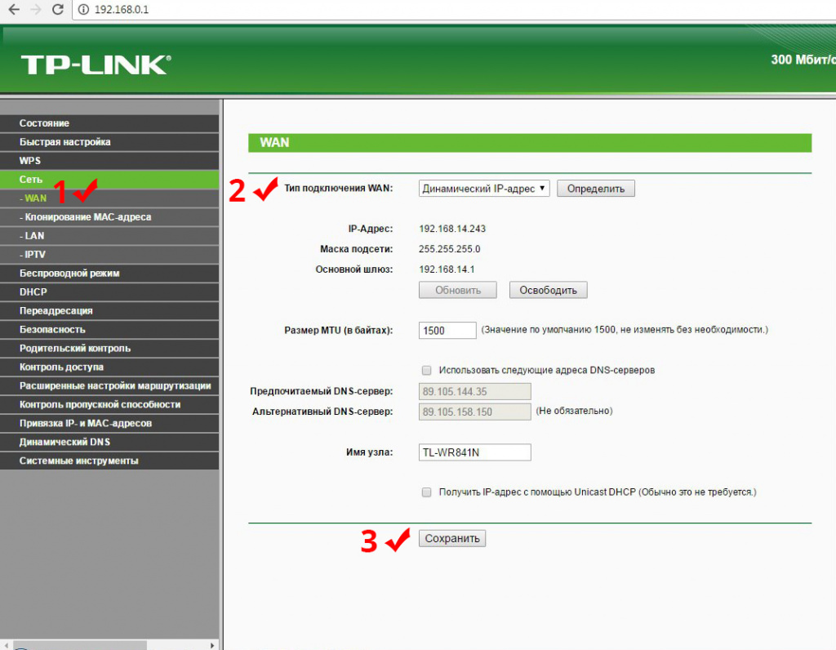Open the IPTV submenu item
The height and width of the screenshot is (650, 836).
pyautogui.click(x=109, y=254)
